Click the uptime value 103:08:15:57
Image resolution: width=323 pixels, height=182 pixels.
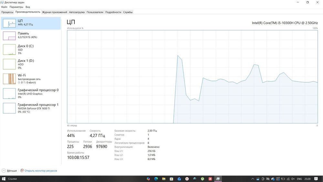pyautogui.click(x=78, y=157)
